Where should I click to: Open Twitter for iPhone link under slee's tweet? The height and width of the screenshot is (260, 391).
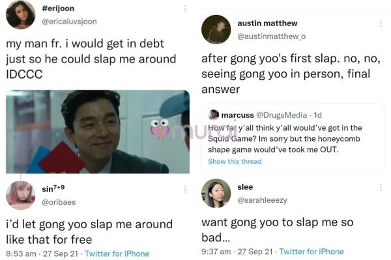tap(311, 252)
